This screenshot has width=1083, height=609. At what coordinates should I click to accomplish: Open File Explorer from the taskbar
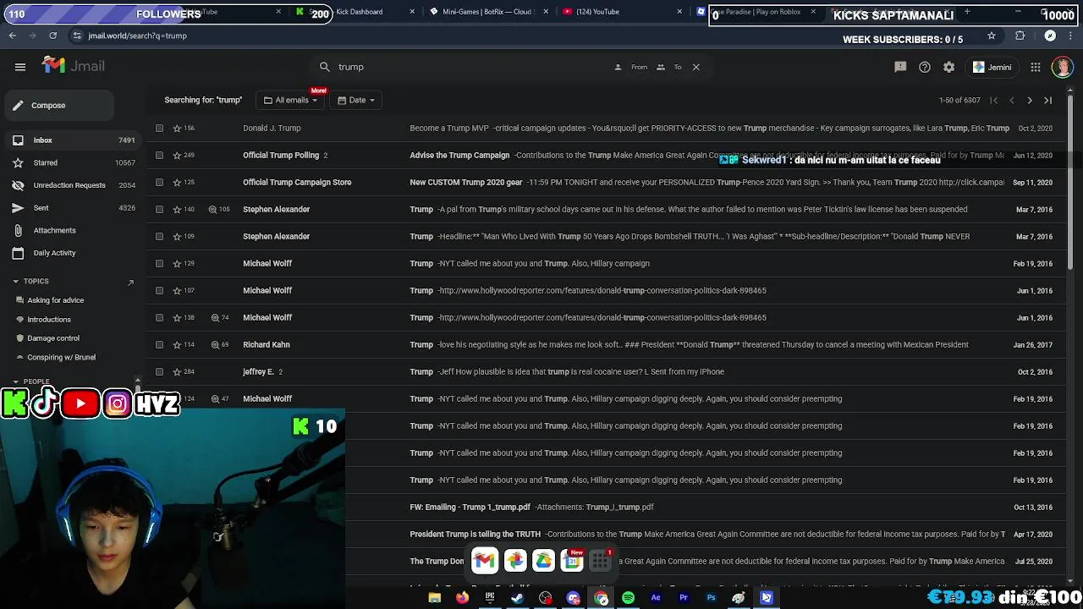coord(434,598)
